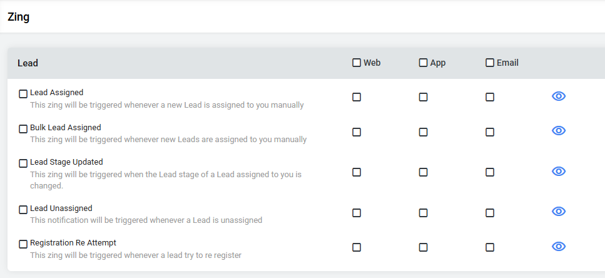Tick the App column header checkbox
This screenshot has height=278, width=605.
424,63
